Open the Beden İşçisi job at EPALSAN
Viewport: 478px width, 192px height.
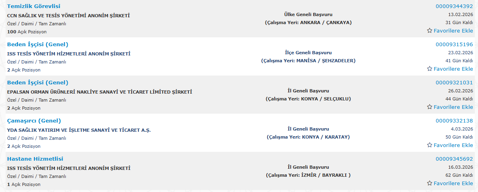tap(38, 83)
